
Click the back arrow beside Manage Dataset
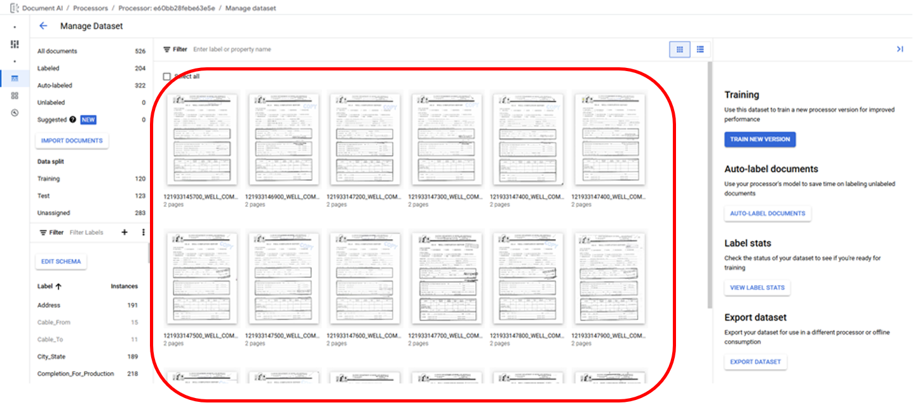coord(43,26)
